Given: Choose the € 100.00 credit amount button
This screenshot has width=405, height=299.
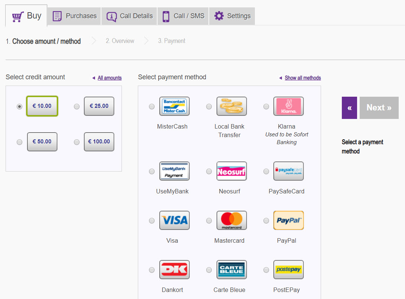Looking at the screenshot, I should pyautogui.click(x=99, y=142).
